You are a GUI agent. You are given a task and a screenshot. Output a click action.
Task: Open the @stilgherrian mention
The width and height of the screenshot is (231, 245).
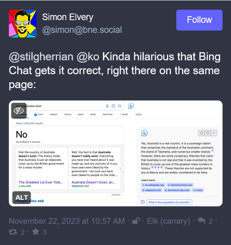[x=41, y=56]
